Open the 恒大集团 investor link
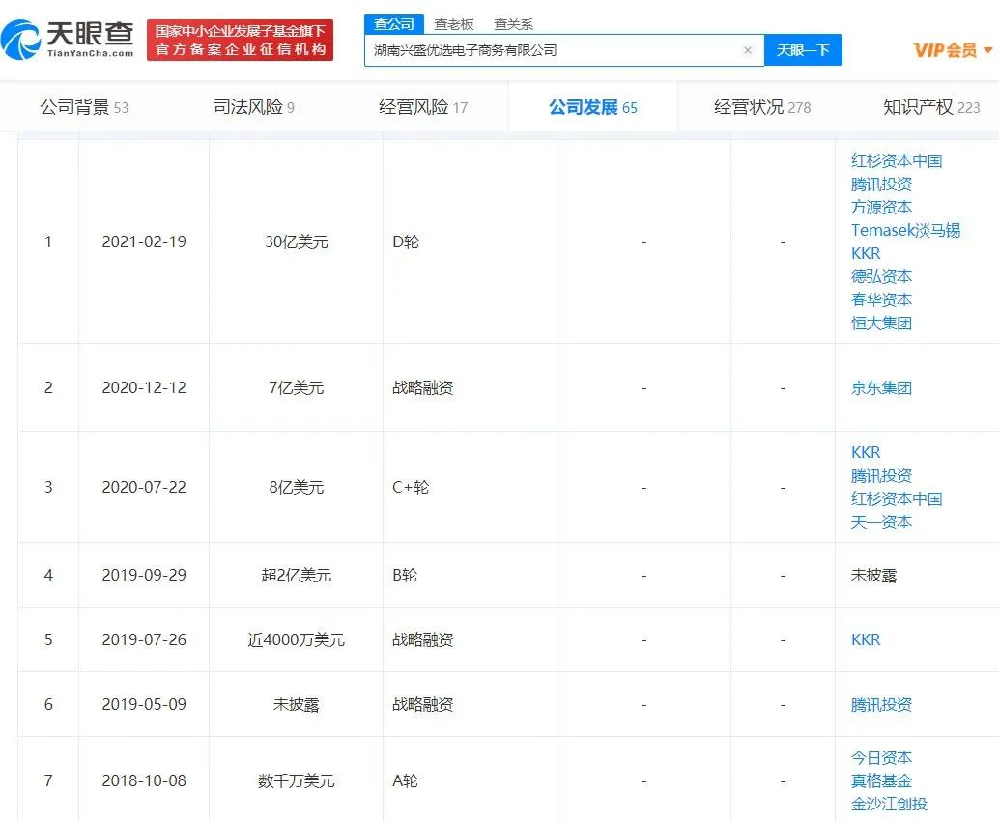Image resolution: width=999 pixels, height=822 pixels. point(881,323)
